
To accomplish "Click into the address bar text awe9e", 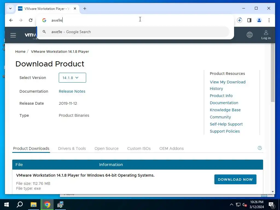I will 57,20.
